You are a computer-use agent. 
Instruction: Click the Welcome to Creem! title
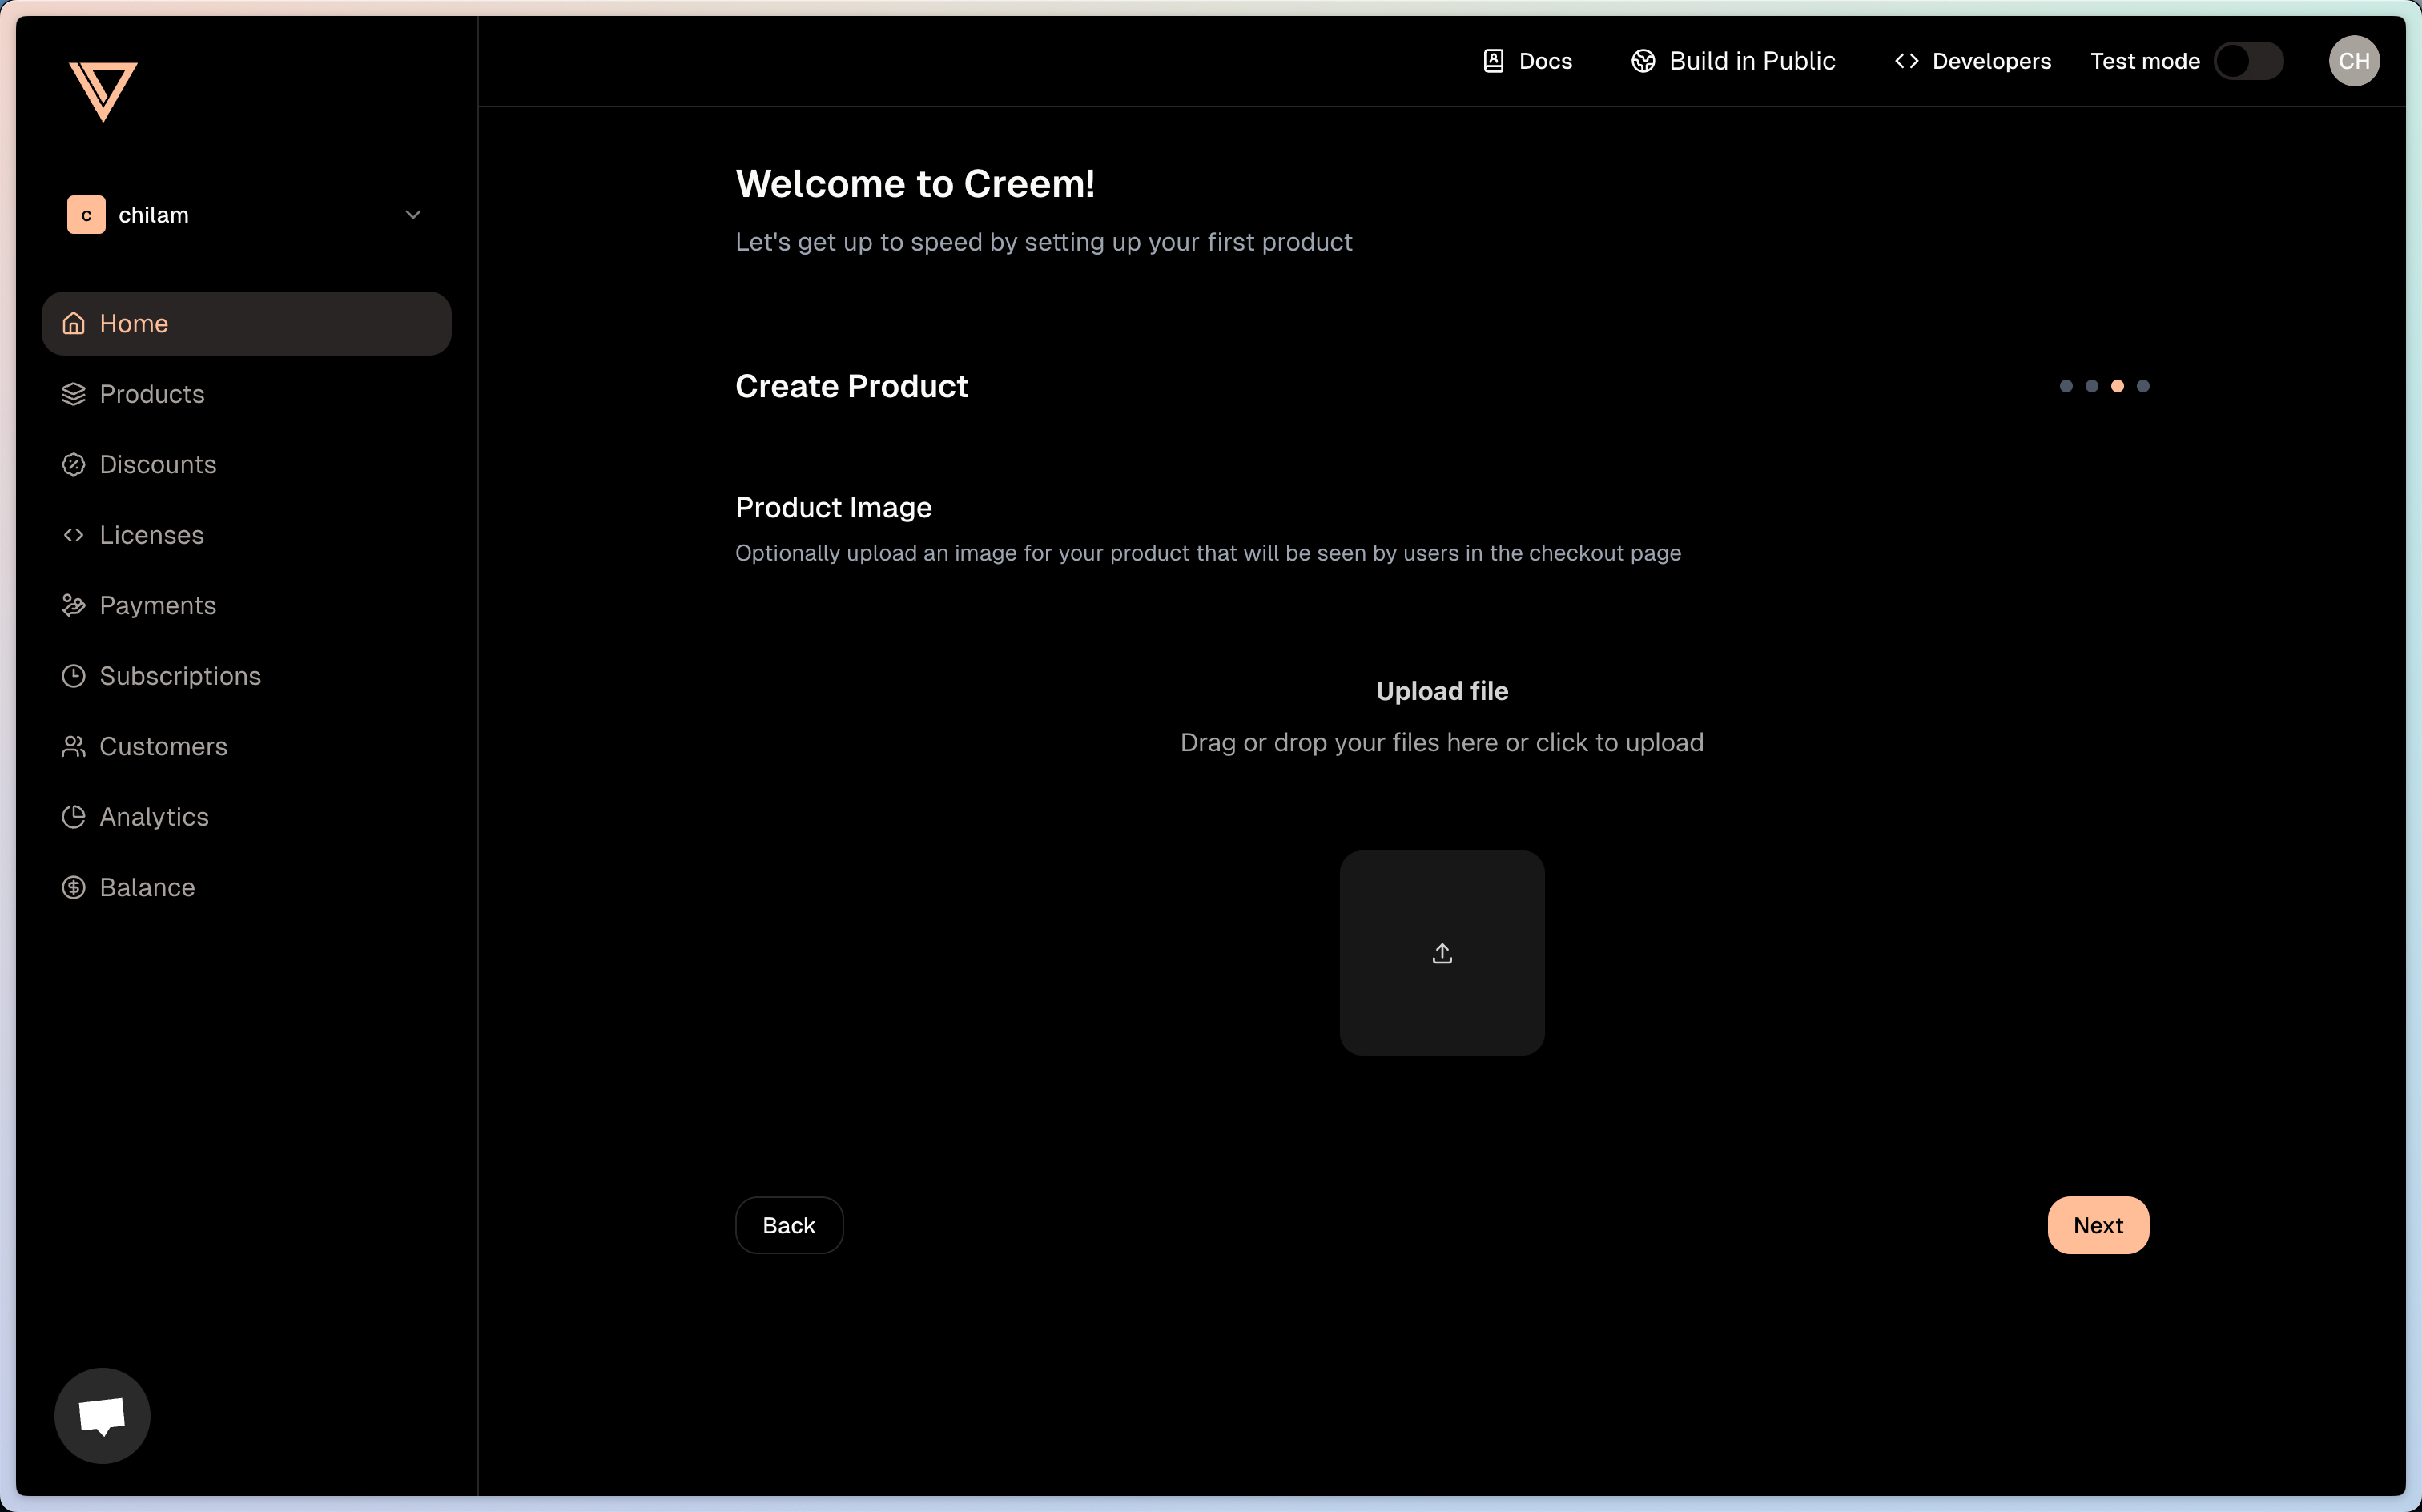[x=915, y=184]
